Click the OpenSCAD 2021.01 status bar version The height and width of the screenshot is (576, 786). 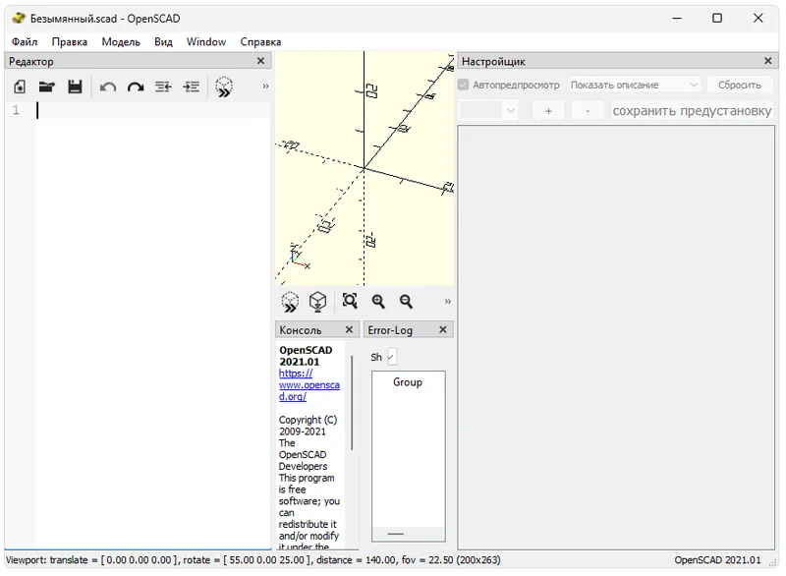(717, 560)
